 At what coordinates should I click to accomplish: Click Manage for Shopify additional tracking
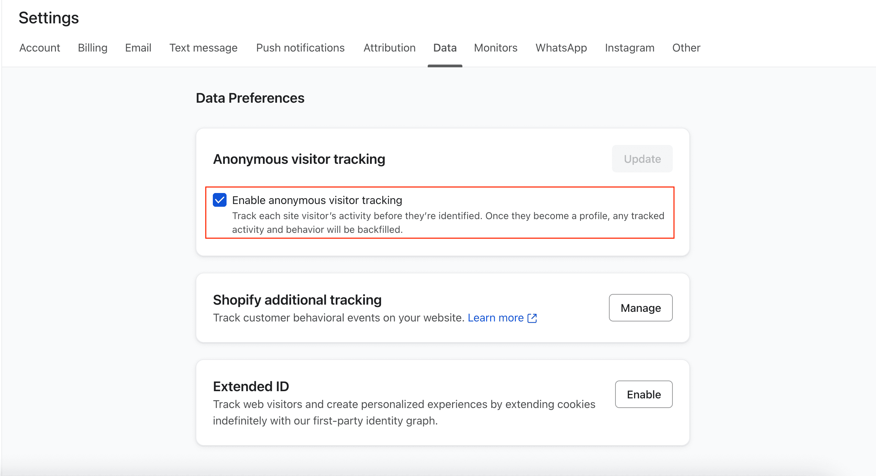tap(641, 308)
